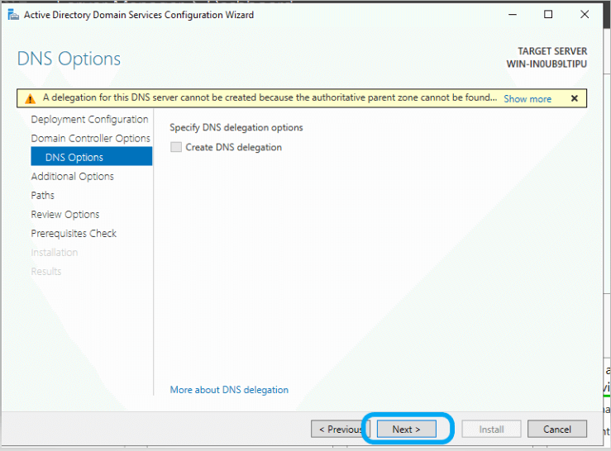Click the 'Specify DNS delegation options' text
611x451 pixels.
point(236,127)
